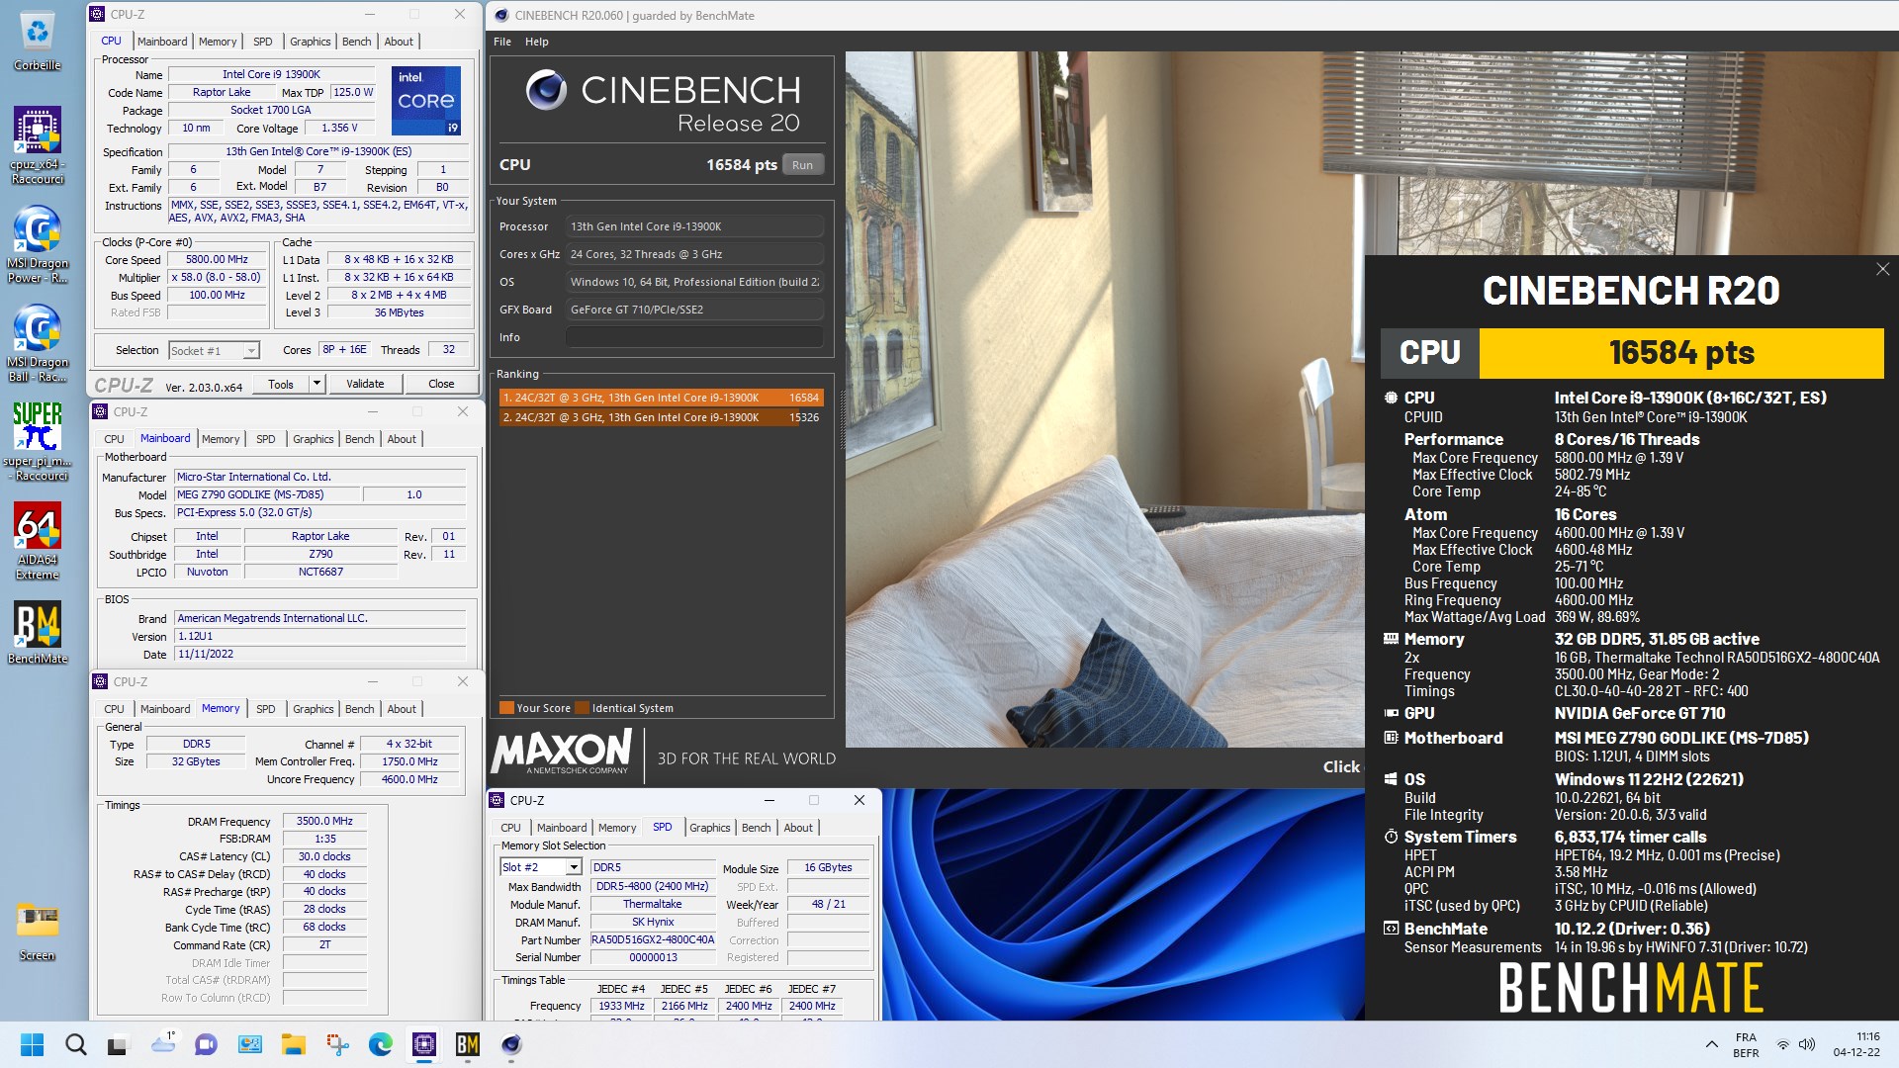Switch to Mainboard tab in the top CPU-Z window

(x=162, y=42)
